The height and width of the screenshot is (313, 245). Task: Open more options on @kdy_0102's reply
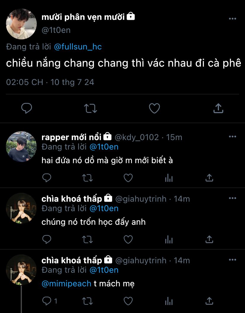pos(233,137)
